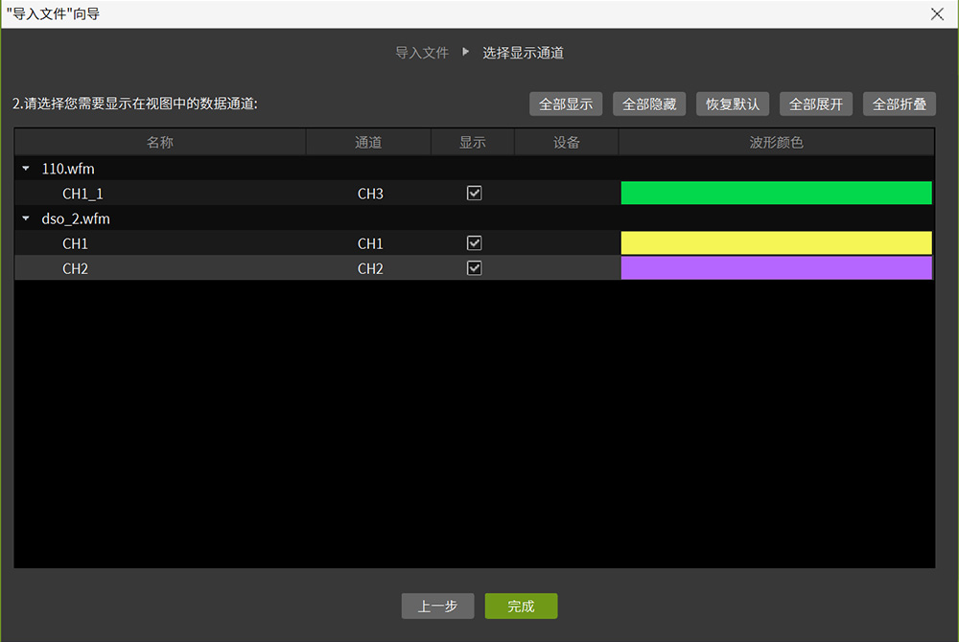The width and height of the screenshot is (959, 642).
Task: Select the CH1_1 channel row name
Action: tap(82, 194)
